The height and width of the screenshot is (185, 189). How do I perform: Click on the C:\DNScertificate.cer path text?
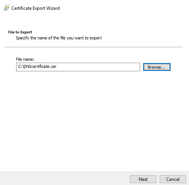pos(37,66)
